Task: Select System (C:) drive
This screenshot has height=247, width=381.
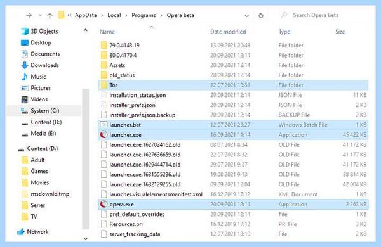Action: tap(44, 111)
